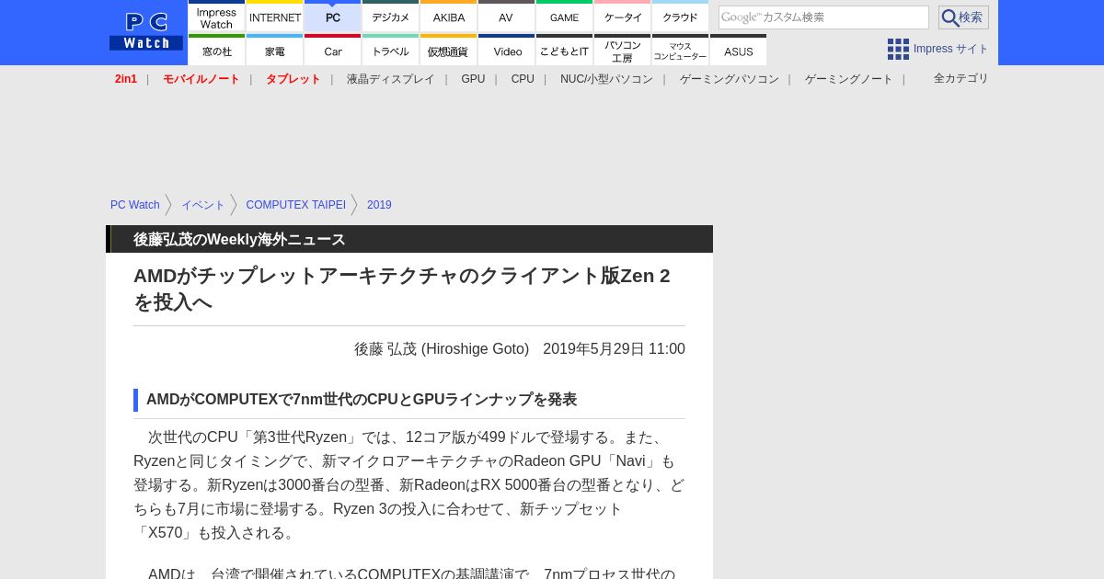Open the Impress サイト link
This screenshot has height=579, width=1104.
click(x=951, y=49)
